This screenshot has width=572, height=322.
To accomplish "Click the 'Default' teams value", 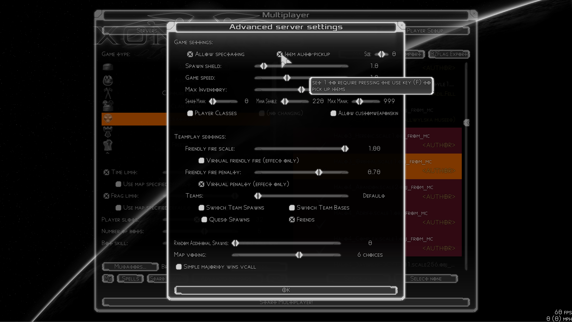I will click(x=374, y=196).
